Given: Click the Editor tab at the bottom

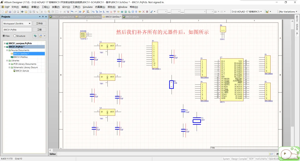Looking at the screenshot, I should point(53,154).
